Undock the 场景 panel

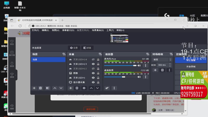pyautogui.click(x=64, y=54)
